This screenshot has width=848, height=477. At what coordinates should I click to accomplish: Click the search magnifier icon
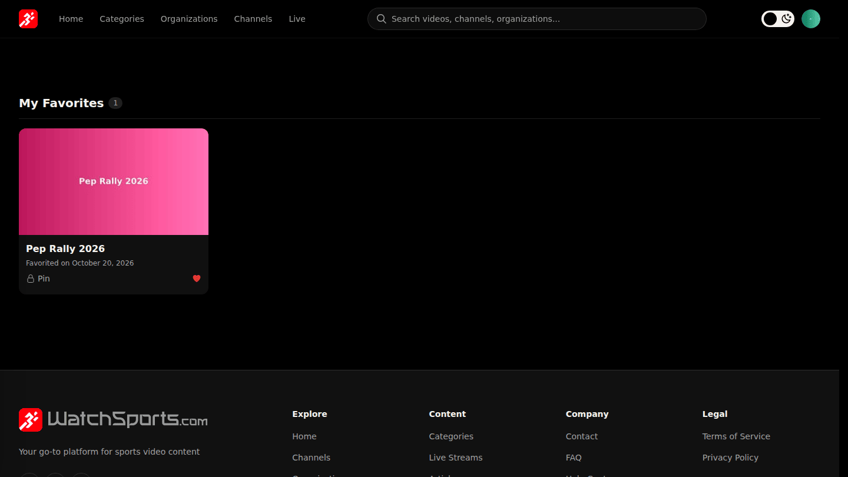coord(382,19)
